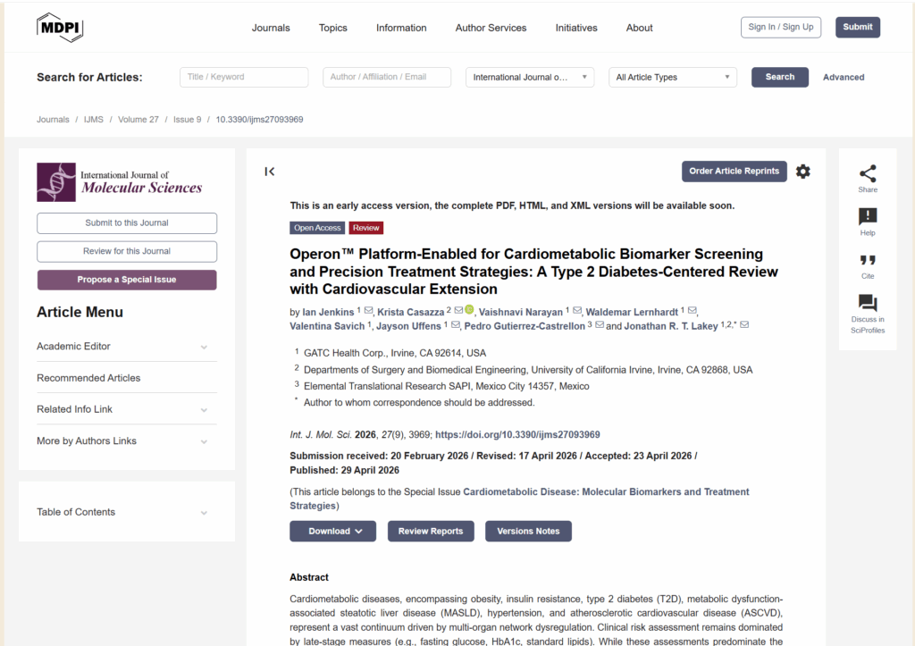Collapse the sidebar with arrow icon
This screenshot has height=646, width=915.
coord(270,172)
